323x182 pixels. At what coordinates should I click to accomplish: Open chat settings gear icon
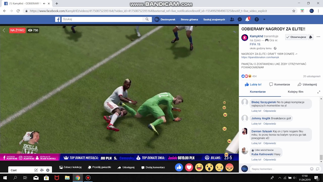(48, 170)
